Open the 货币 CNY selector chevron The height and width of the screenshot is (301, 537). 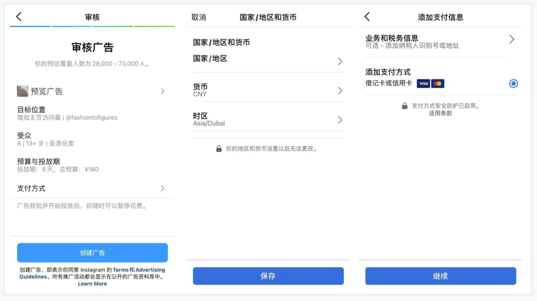340,90
